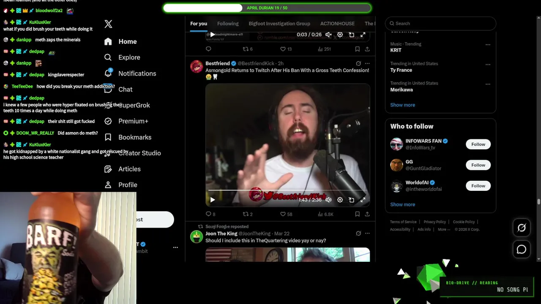Click the Bookmarks ribbon icon
The width and height of the screenshot is (541, 304).
point(108,137)
